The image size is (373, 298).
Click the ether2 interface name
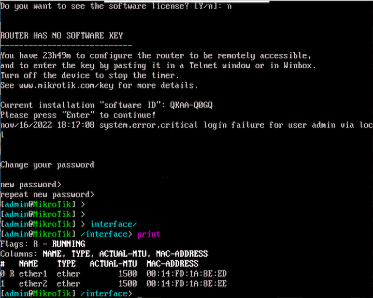point(33,284)
